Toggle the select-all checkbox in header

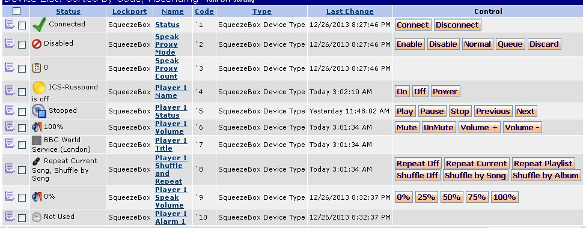[16, 11]
